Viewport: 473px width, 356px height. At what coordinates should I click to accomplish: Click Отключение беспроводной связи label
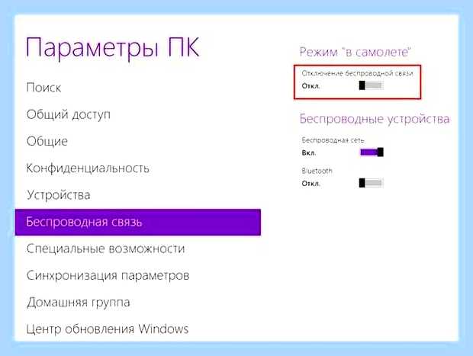357,73
